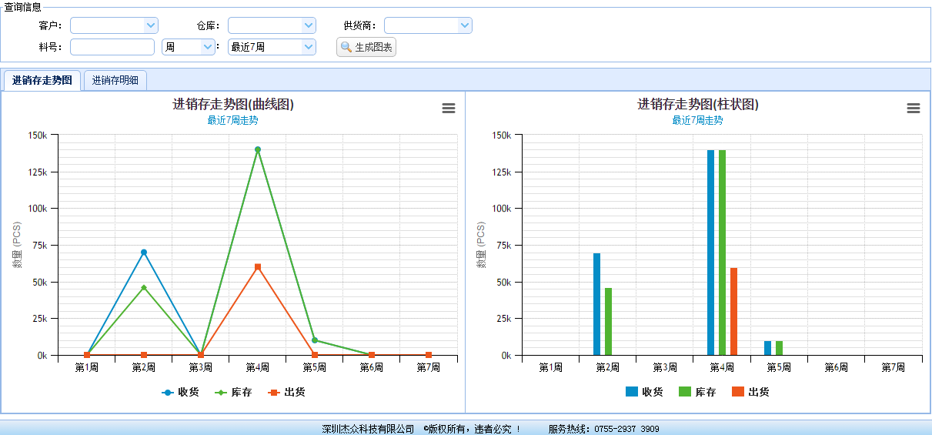The image size is (932, 435).
Task: Click the orange 出货 bar in 第4周
Action: (734, 311)
